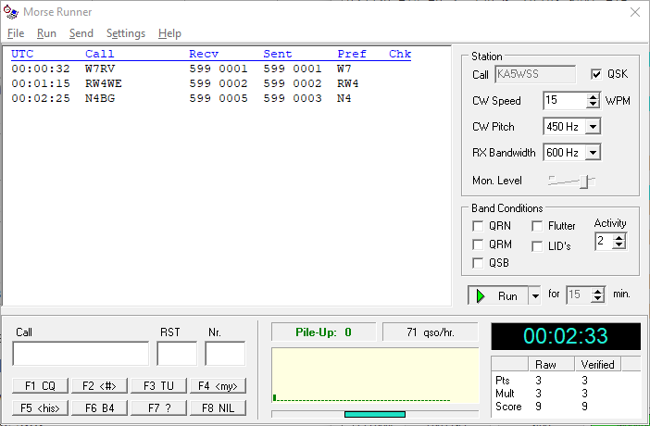Click the Pref column header
Screen dimensions: 650x426
point(352,54)
